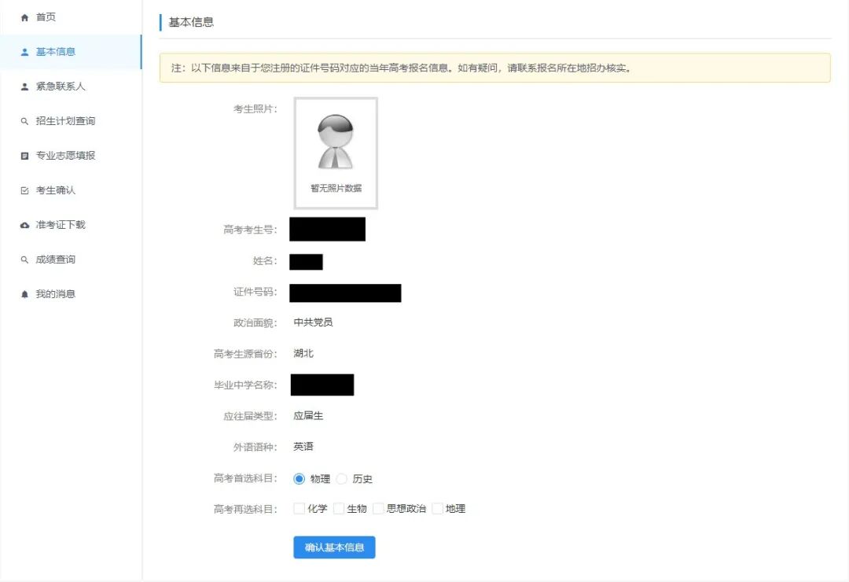
Task: Click the 政治面貌 label
Action: [x=255, y=323]
